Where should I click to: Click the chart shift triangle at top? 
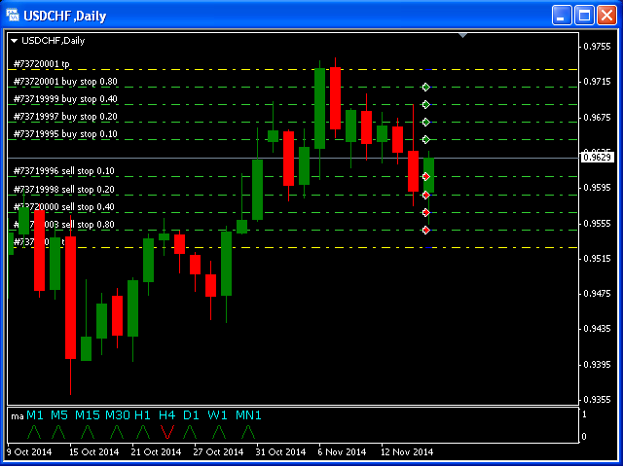(463, 36)
